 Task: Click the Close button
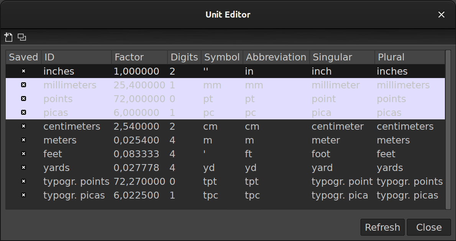coord(428,227)
